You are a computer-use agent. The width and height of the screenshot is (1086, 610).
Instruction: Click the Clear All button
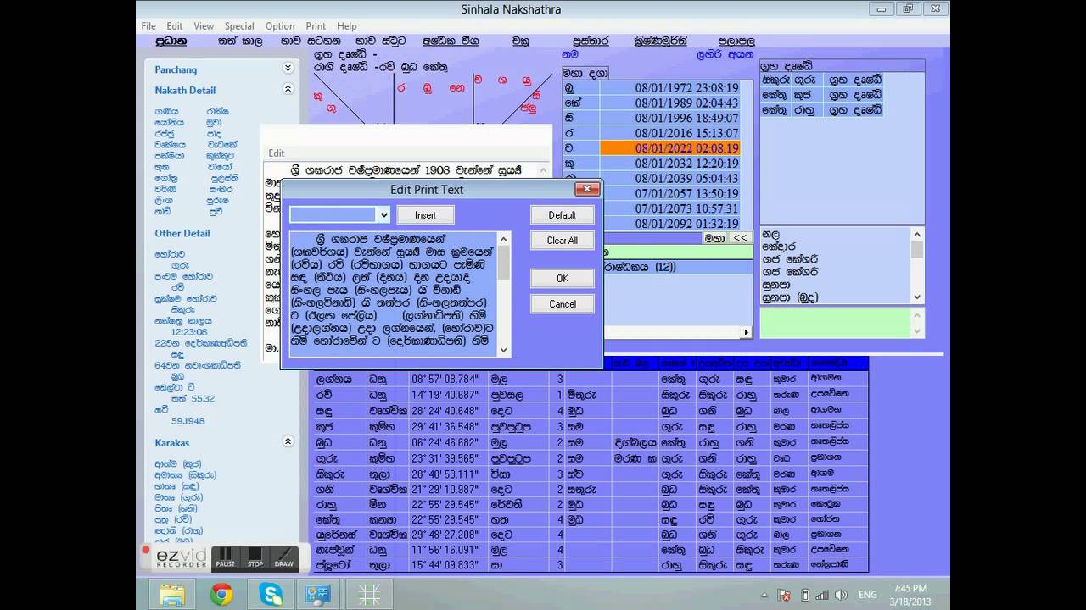tap(562, 241)
